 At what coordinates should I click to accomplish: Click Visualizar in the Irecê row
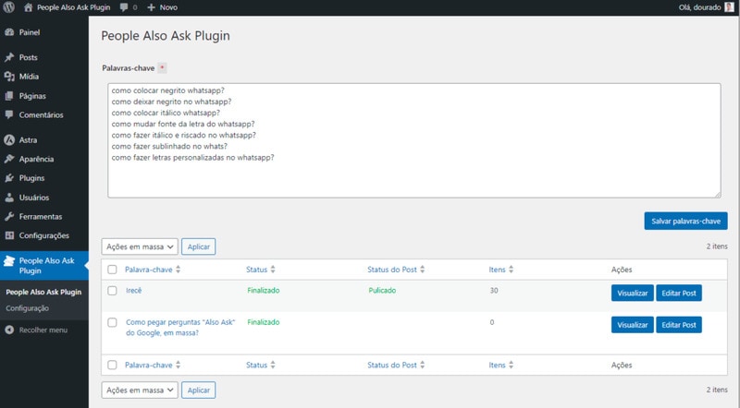633,293
